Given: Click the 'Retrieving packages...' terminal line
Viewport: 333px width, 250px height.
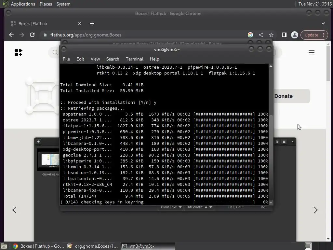Looking at the screenshot, I should pyautogui.click(x=93, y=108).
